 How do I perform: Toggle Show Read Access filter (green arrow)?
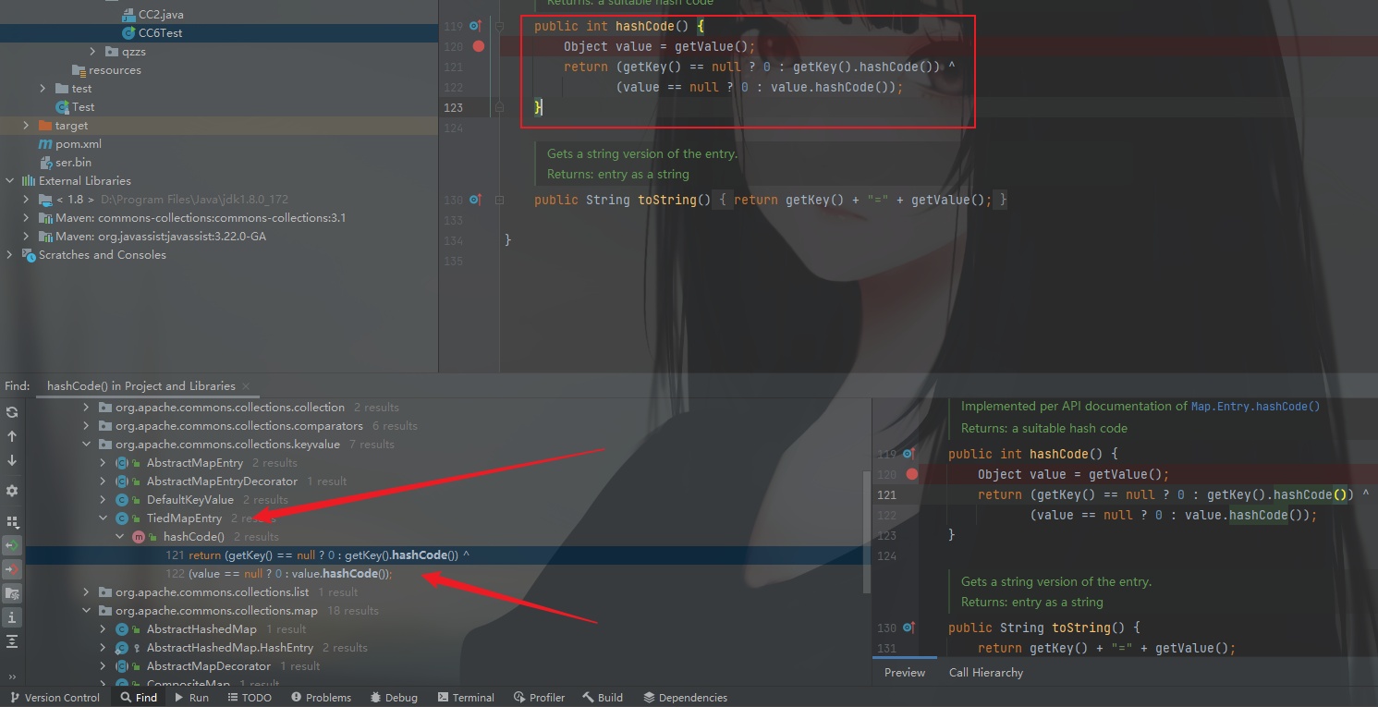pyautogui.click(x=12, y=545)
